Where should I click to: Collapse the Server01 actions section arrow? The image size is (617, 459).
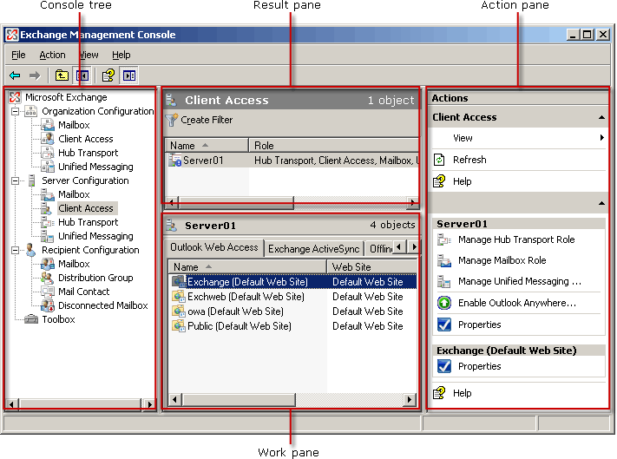pos(601,203)
